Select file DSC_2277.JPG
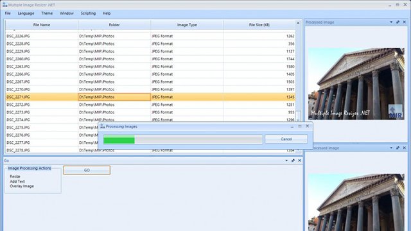The width and height of the screenshot is (411, 231). pyautogui.click(x=18, y=142)
